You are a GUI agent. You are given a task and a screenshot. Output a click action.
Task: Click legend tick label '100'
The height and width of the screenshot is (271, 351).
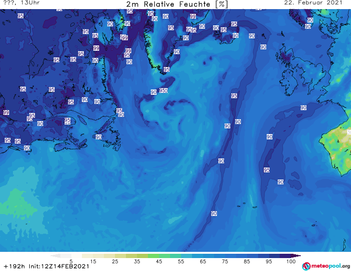(291, 261)
